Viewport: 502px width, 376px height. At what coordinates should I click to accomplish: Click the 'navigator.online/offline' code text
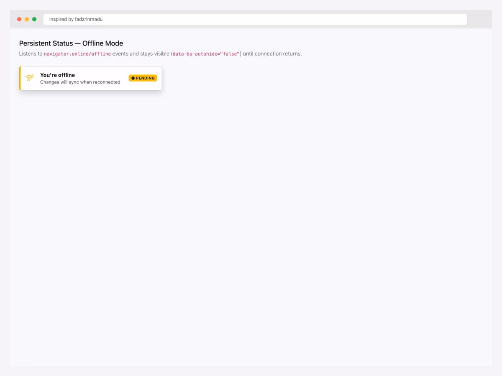77,54
